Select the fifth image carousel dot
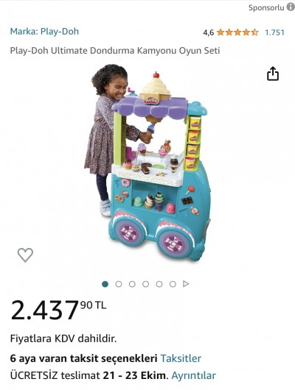Viewport: 295px width, 390px height. (159, 284)
